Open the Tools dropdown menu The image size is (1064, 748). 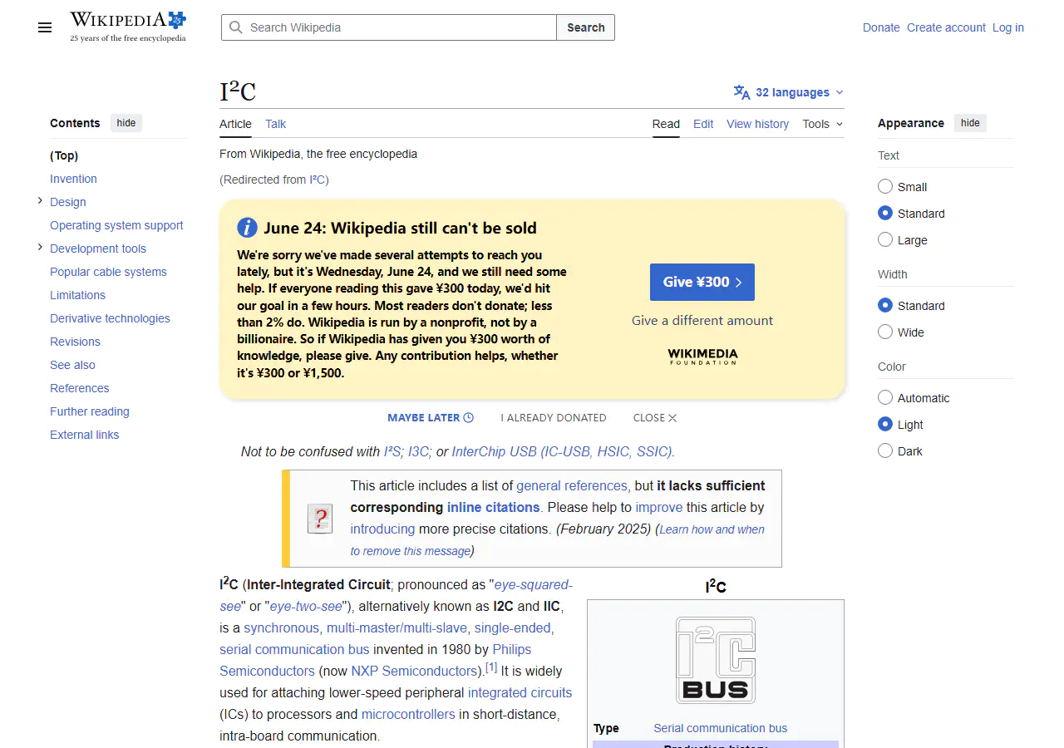pos(823,124)
